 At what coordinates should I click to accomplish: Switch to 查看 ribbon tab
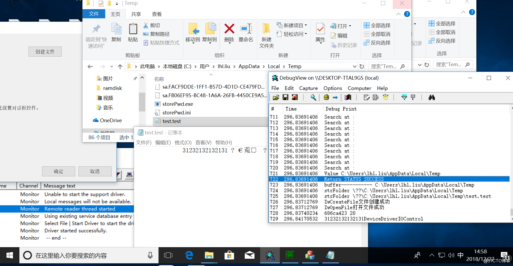click(157, 14)
